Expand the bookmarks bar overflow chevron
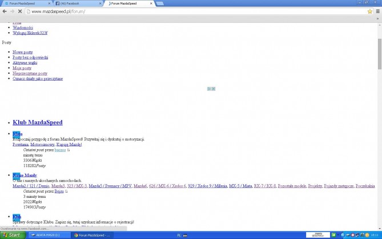 (x=378, y=18)
